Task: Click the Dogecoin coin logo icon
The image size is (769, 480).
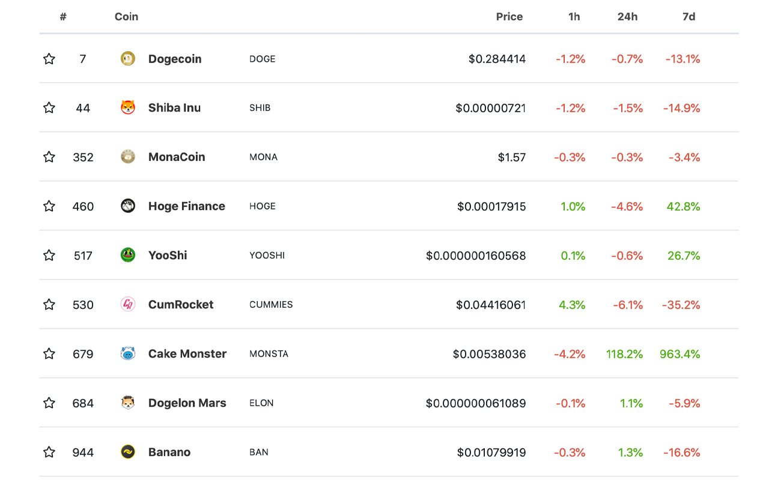Action: point(128,59)
